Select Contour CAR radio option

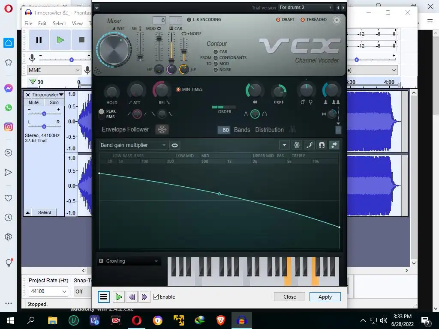[216, 52]
